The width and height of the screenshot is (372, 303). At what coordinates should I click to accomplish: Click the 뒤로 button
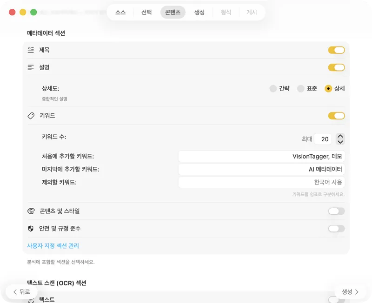coord(20,292)
